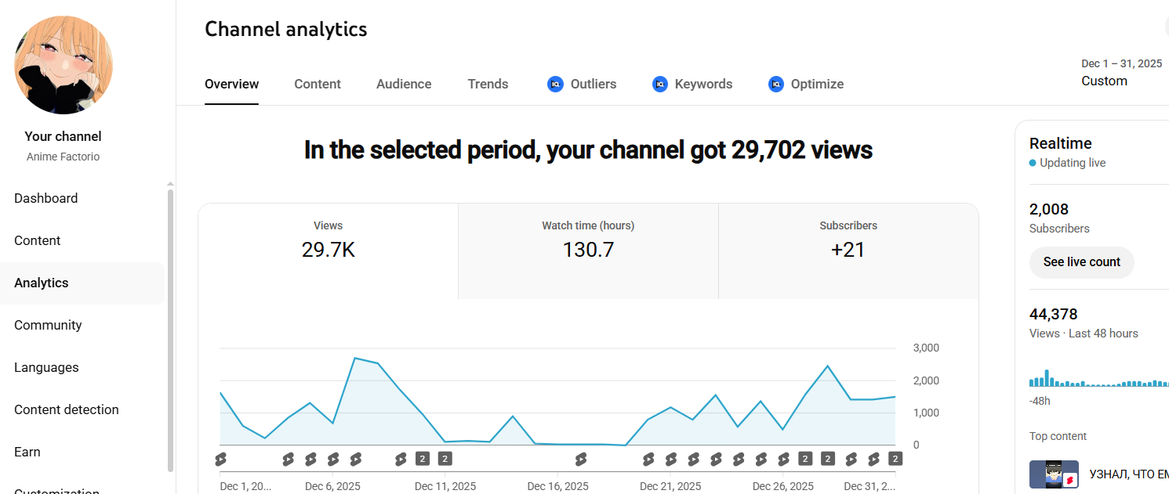Click the '2,008' subscribers count

(x=1049, y=209)
